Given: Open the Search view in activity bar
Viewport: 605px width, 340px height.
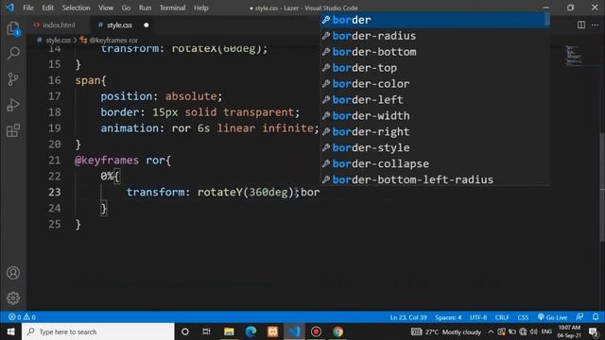Looking at the screenshot, I should coord(13,53).
